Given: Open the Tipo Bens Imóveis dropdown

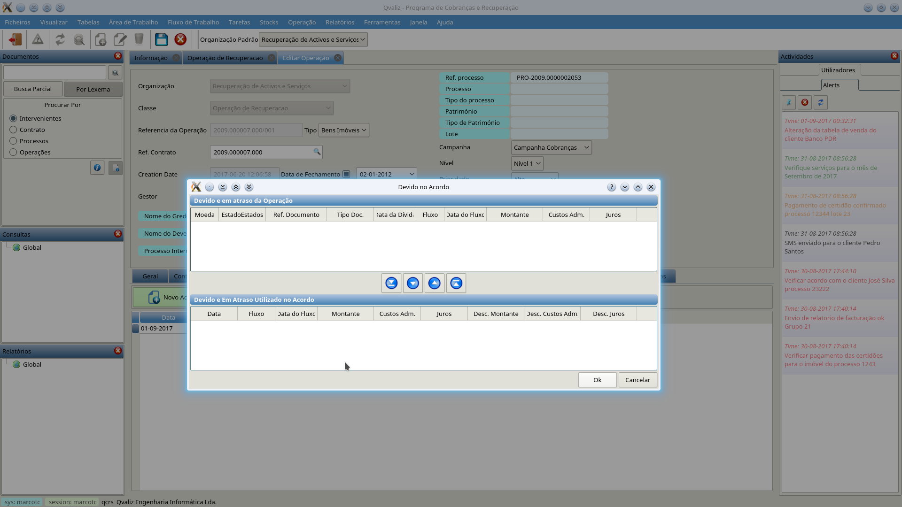Looking at the screenshot, I should pyautogui.click(x=343, y=130).
